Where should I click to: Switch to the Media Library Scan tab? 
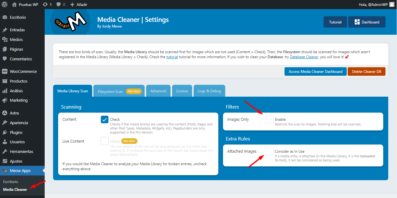pyautogui.click(x=73, y=91)
